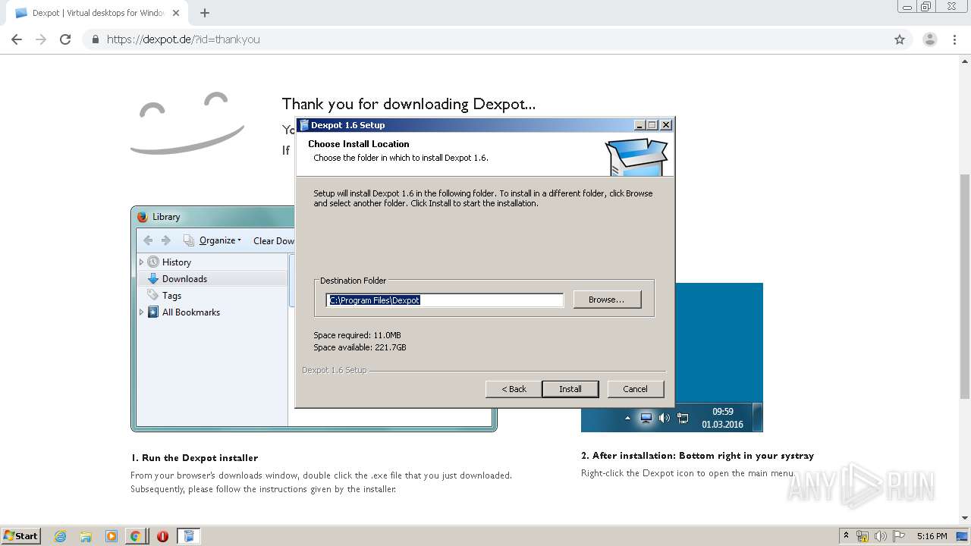Click the Downloads item in the Library image
Image resolution: width=971 pixels, height=546 pixels.
pyautogui.click(x=184, y=279)
